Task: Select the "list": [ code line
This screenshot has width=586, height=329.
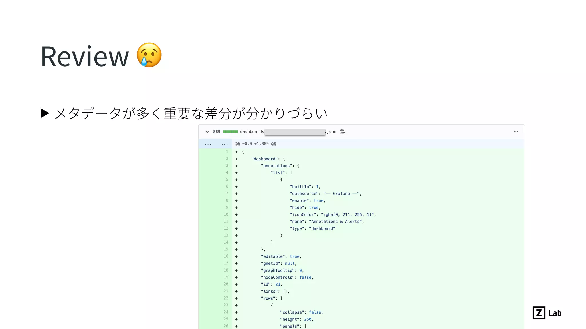Action: coord(281,173)
